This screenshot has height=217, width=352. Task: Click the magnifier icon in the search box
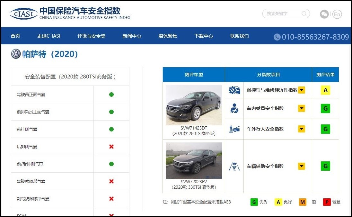[x=303, y=14]
